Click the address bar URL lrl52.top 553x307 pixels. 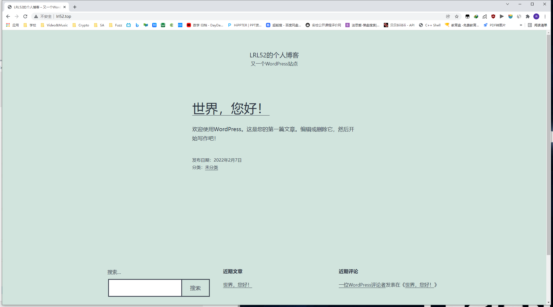click(x=63, y=16)
